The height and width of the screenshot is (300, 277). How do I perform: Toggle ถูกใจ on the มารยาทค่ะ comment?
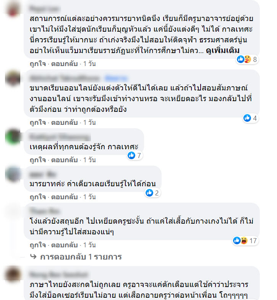click(38, 197)
